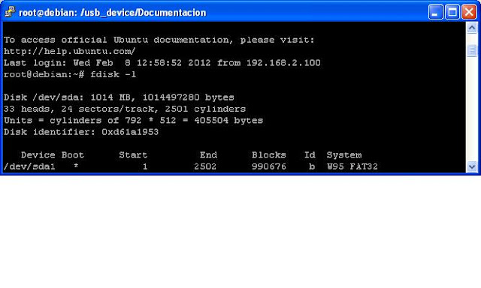Close the root@debian terminal window
The width and height of the screenshot is (481, 288).
pyautogui.click(x=469, y=12)
